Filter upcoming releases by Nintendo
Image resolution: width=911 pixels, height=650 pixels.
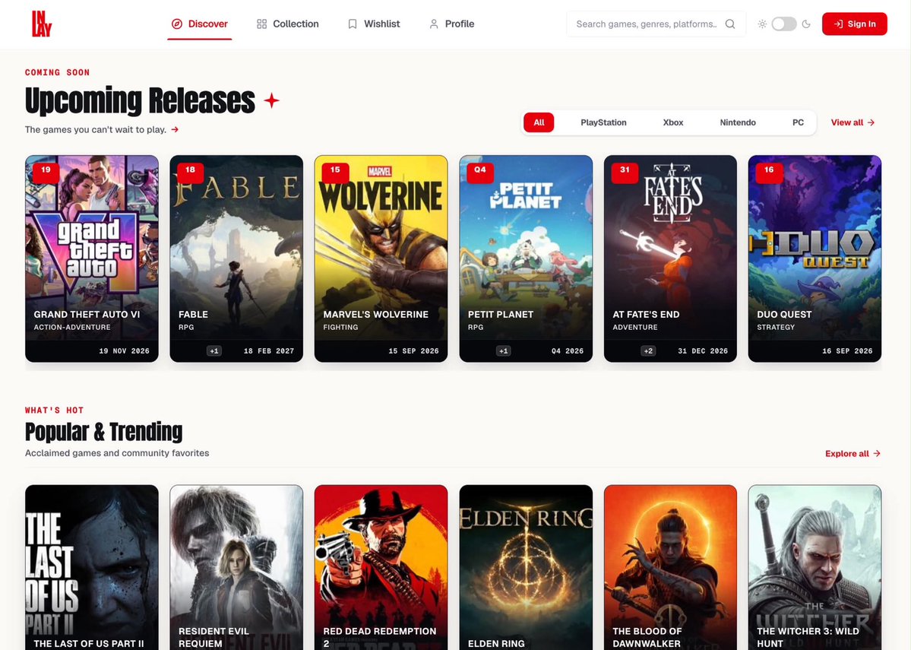click(737, 122)
